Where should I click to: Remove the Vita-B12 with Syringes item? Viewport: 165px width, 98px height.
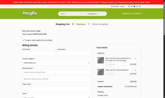point(135,58)
